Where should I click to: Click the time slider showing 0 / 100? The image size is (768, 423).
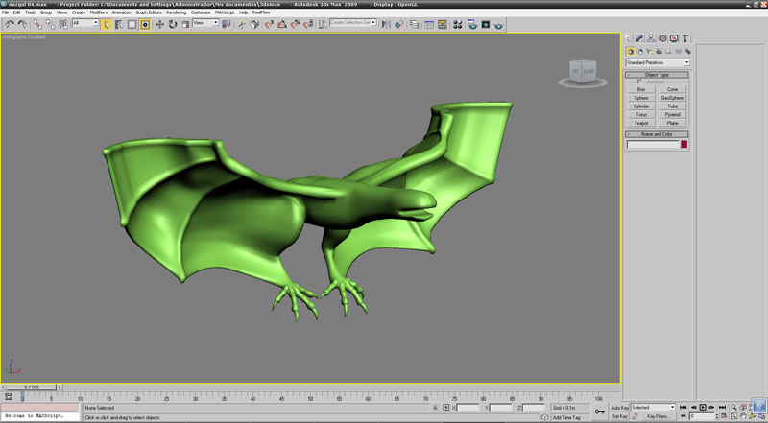coord(32,388)
